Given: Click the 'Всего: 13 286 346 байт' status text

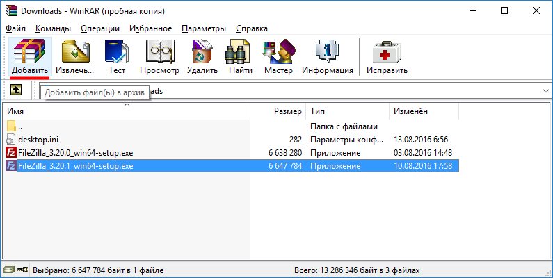Looking at the screenshot, I should 357,270.
